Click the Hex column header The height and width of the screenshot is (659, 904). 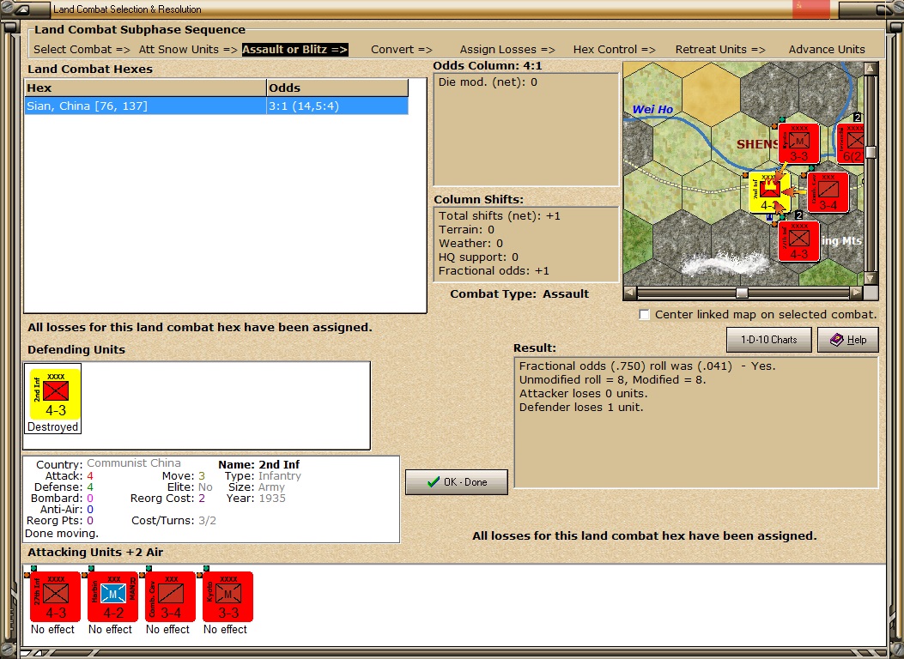[x=145, y=88]
